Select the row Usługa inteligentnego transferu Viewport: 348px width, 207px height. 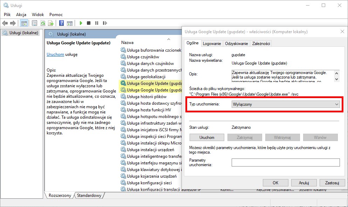151,156
